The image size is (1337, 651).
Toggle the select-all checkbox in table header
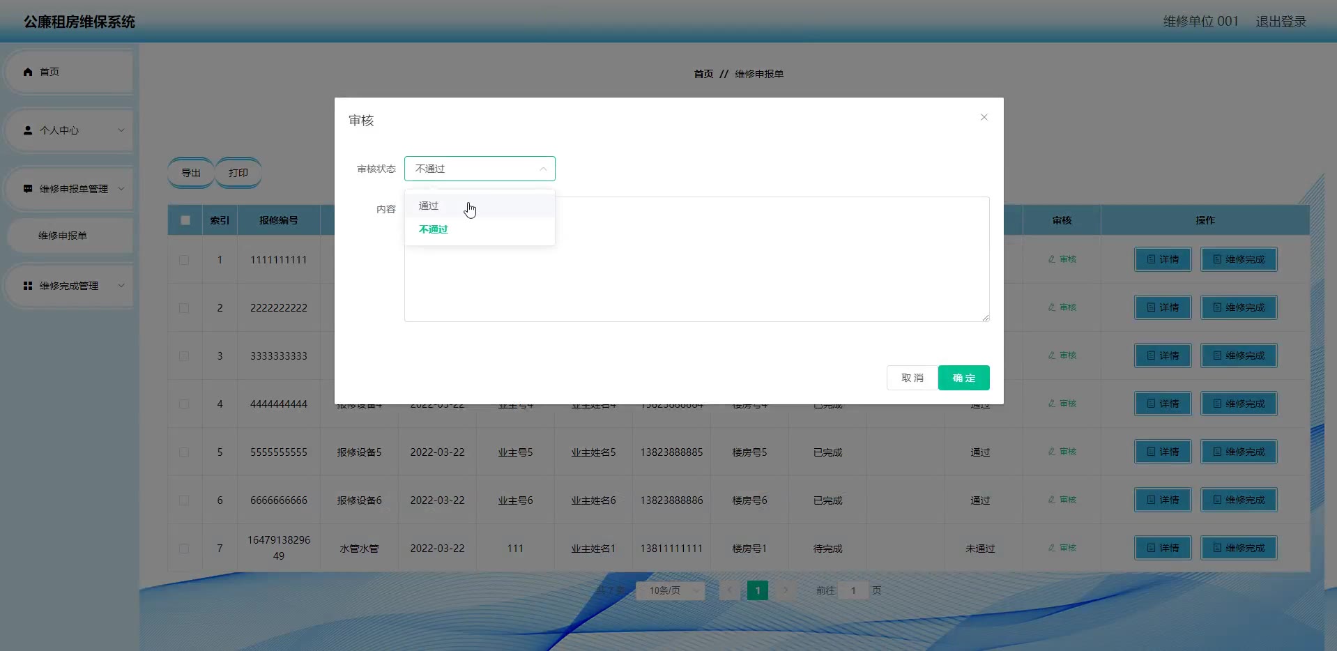(x=185, y=220)
